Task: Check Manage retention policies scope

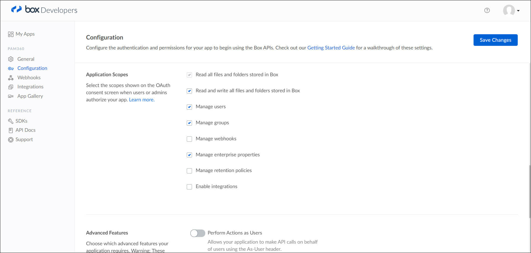Action: coord(189,171)
